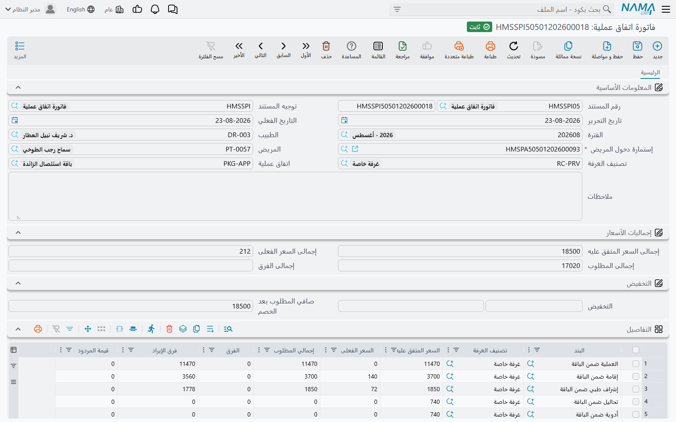This screenshot has width=676, height=422.
Task: Tick checkbox for row العملية ضمن الباقة
Action: click(636, 364)
